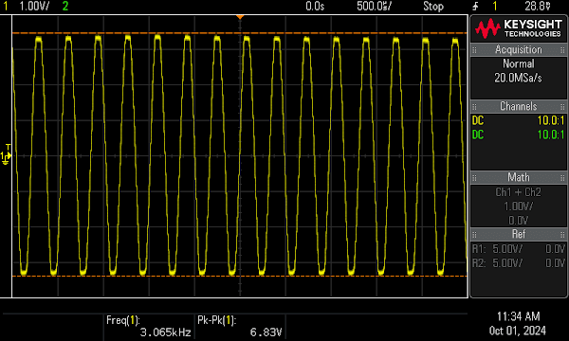The image size is (569, 341).
Task: Click the yellow DC coupling label
Action: [x=478, y=120]
